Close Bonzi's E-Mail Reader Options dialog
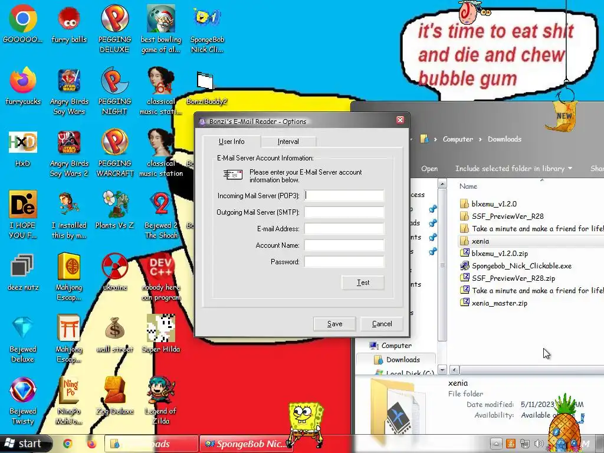 coord(401,120)
